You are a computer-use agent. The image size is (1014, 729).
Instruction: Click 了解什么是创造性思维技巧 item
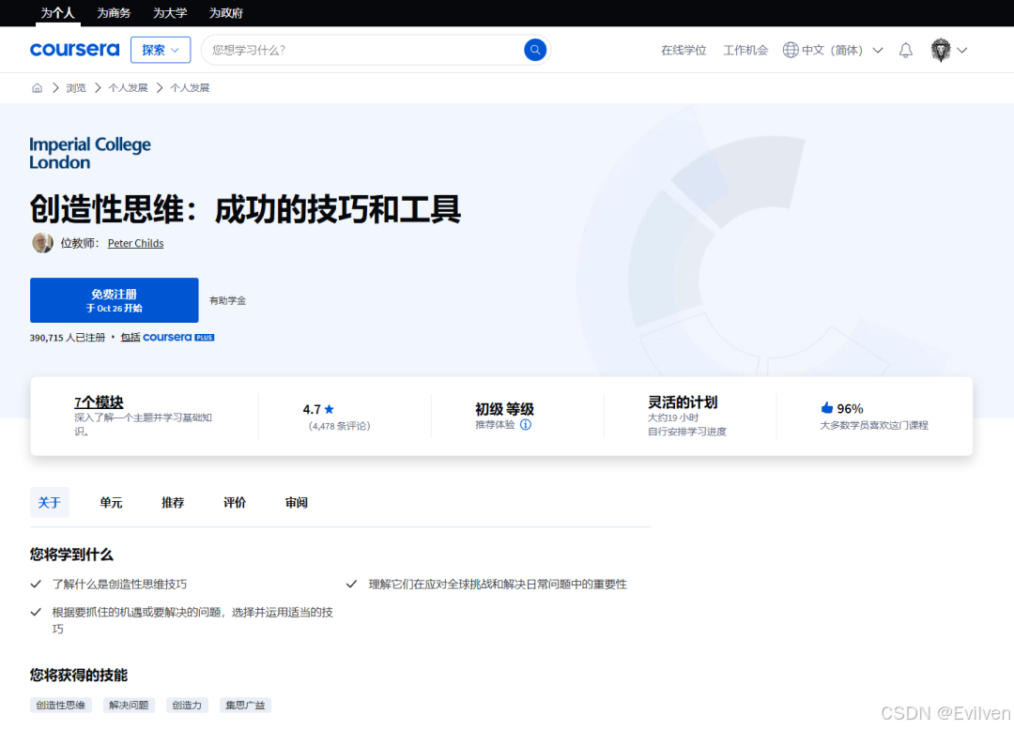click(119, 585)
